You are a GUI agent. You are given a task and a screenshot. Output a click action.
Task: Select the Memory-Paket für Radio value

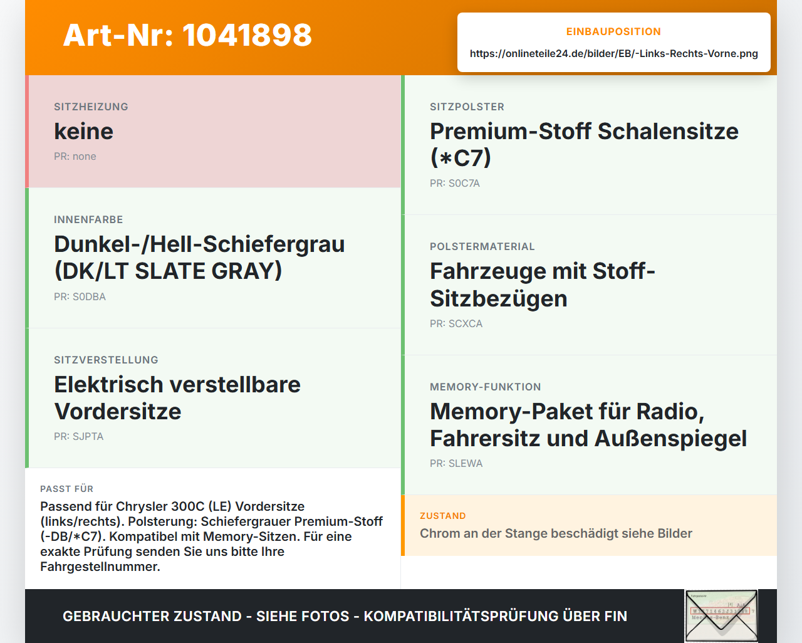coord(588,424)
